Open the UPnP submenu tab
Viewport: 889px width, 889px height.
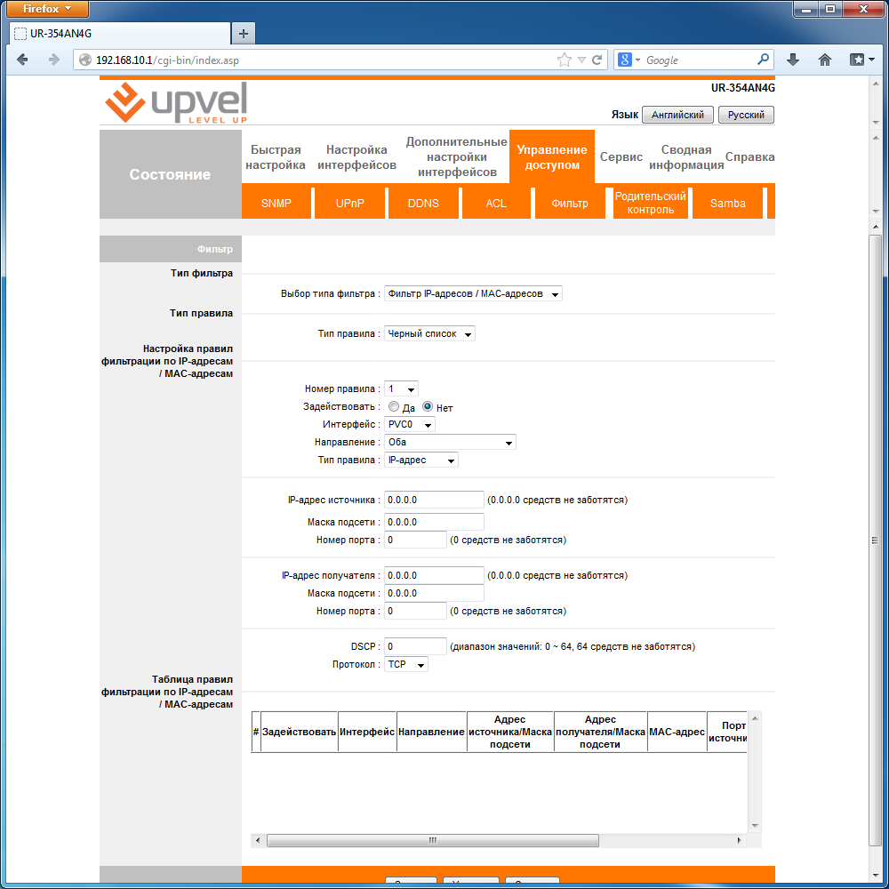349,203
